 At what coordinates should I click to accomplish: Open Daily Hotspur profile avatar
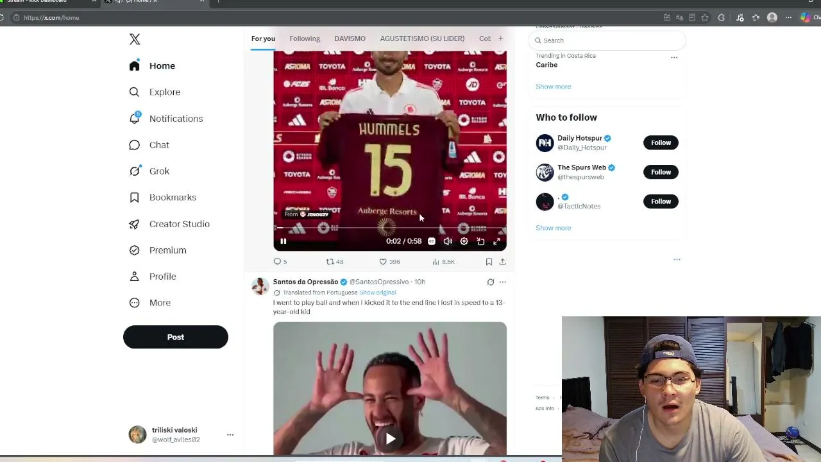[x=545, y=142]
